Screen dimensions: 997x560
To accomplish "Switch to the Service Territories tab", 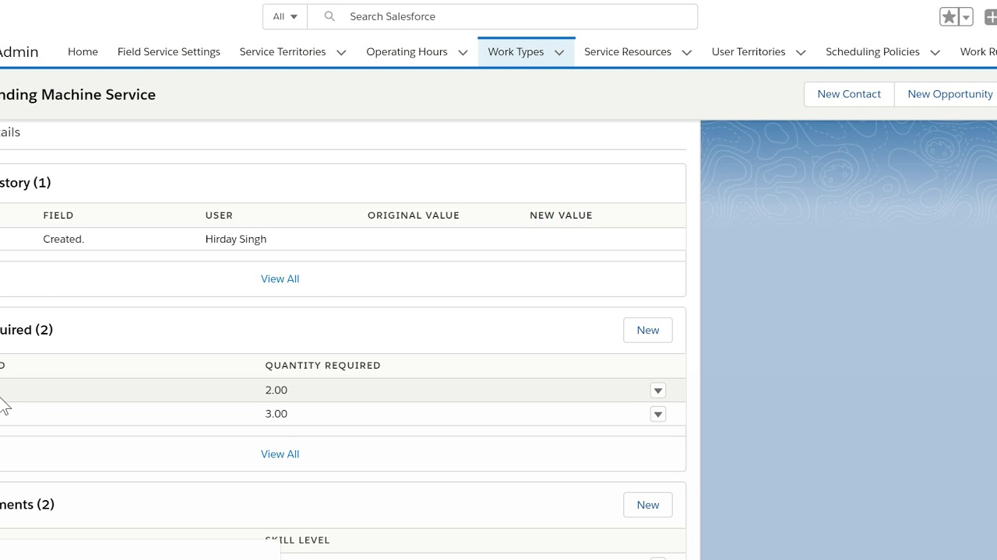I will tap(283, 51).
